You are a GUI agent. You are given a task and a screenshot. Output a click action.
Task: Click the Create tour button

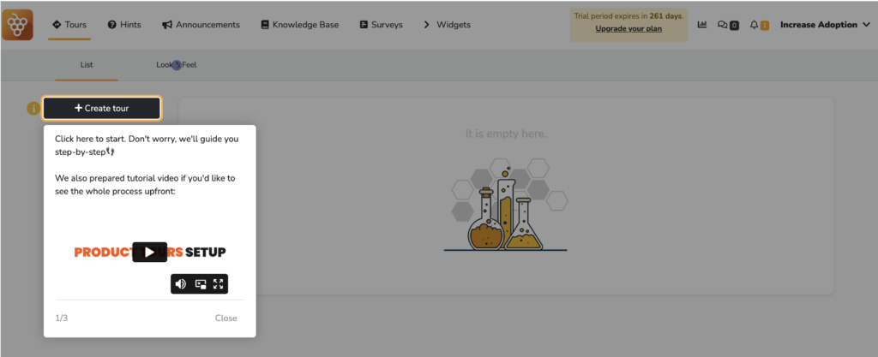point(102,109)
